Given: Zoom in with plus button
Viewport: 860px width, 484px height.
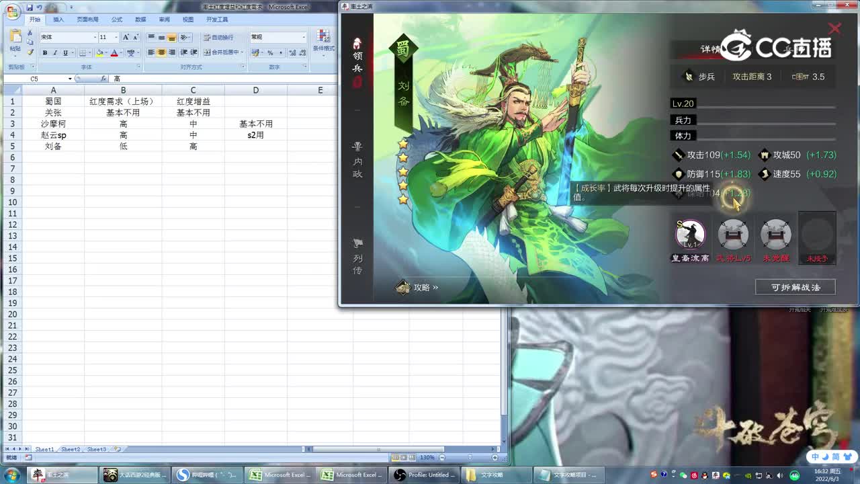Looking at the screenshot, I should 494,458.
